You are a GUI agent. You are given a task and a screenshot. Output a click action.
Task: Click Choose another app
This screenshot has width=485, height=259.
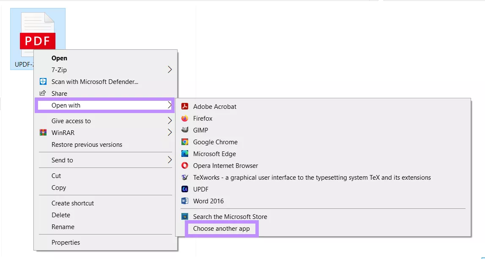tap(220, 228)
